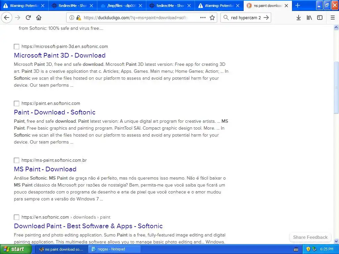Viewport: 339px width, 254px height.
Task: Close the second RedirectMe tab
Action: click(x=189, y=6)
